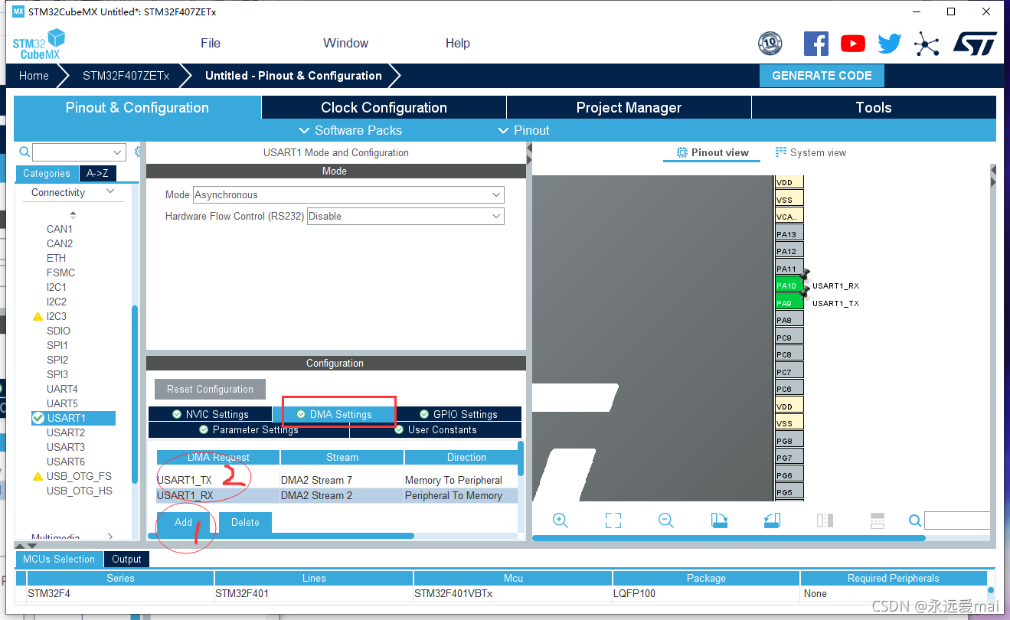Screen dimensions: 1010x620
Task: Click the USART1 green check icon
Action: point(38,418)
